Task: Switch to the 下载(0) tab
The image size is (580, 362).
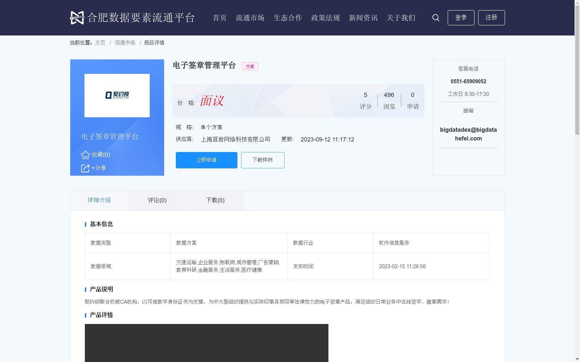Action: coord(215,201)
